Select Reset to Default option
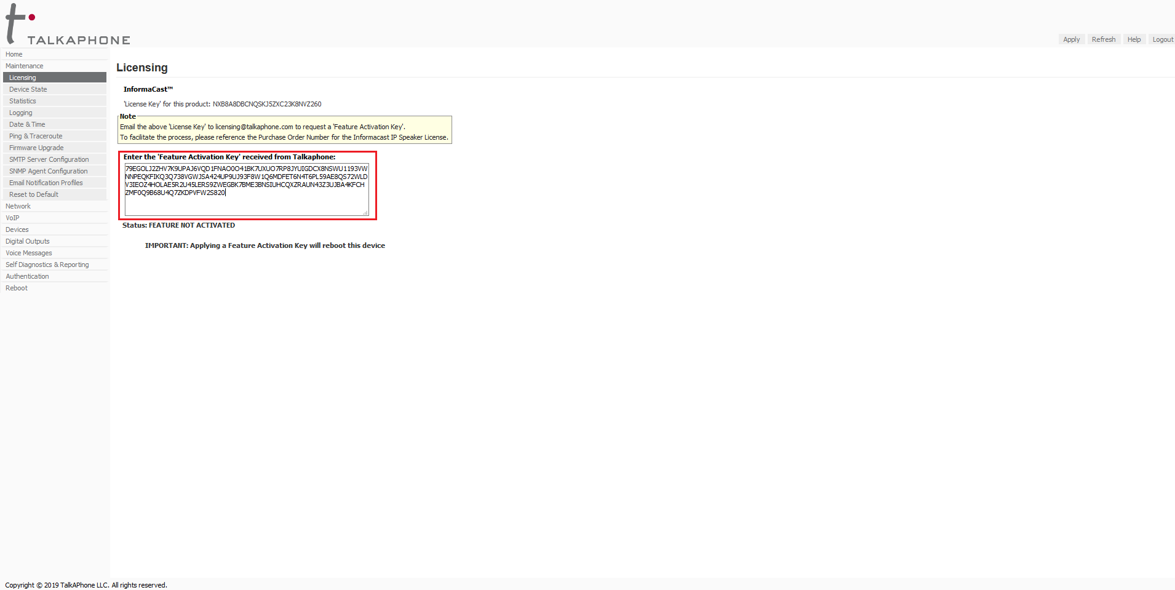This screenshot has width=1175, height=590. [x=55, y=194]
